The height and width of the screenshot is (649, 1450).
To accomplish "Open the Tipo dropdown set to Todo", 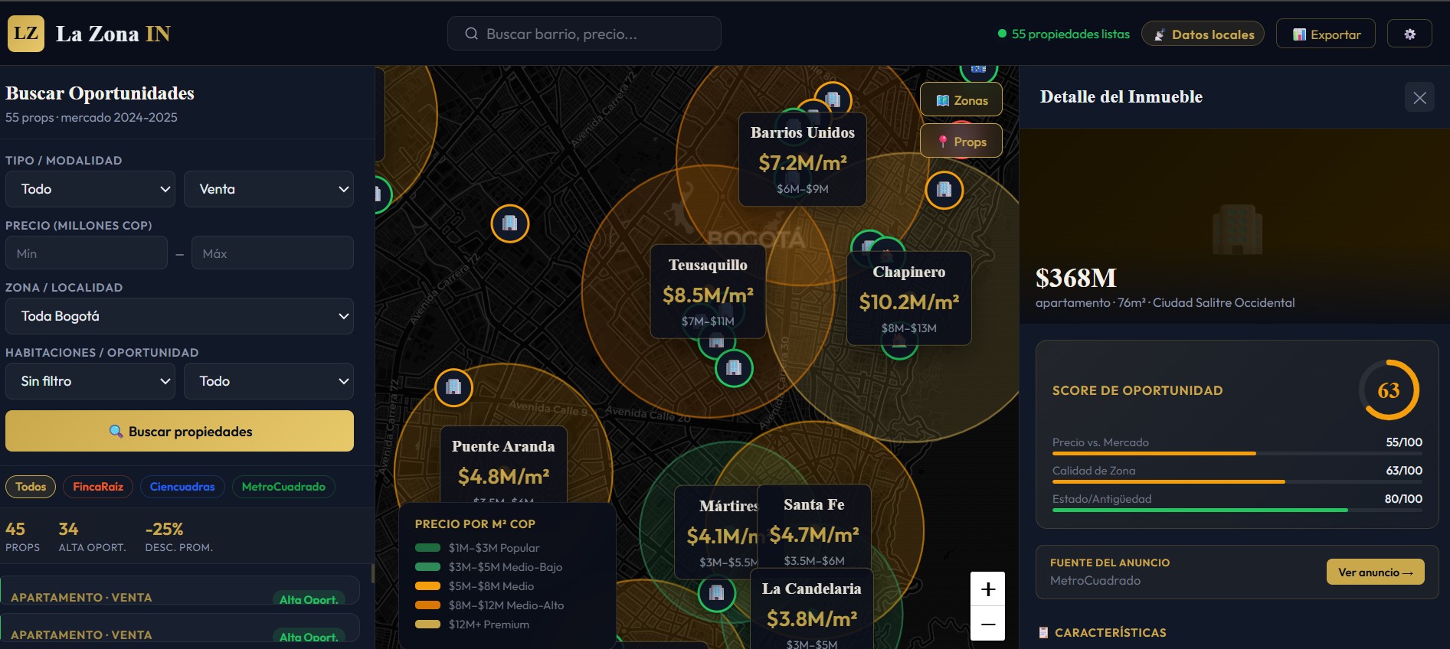I will pos(90,189).
